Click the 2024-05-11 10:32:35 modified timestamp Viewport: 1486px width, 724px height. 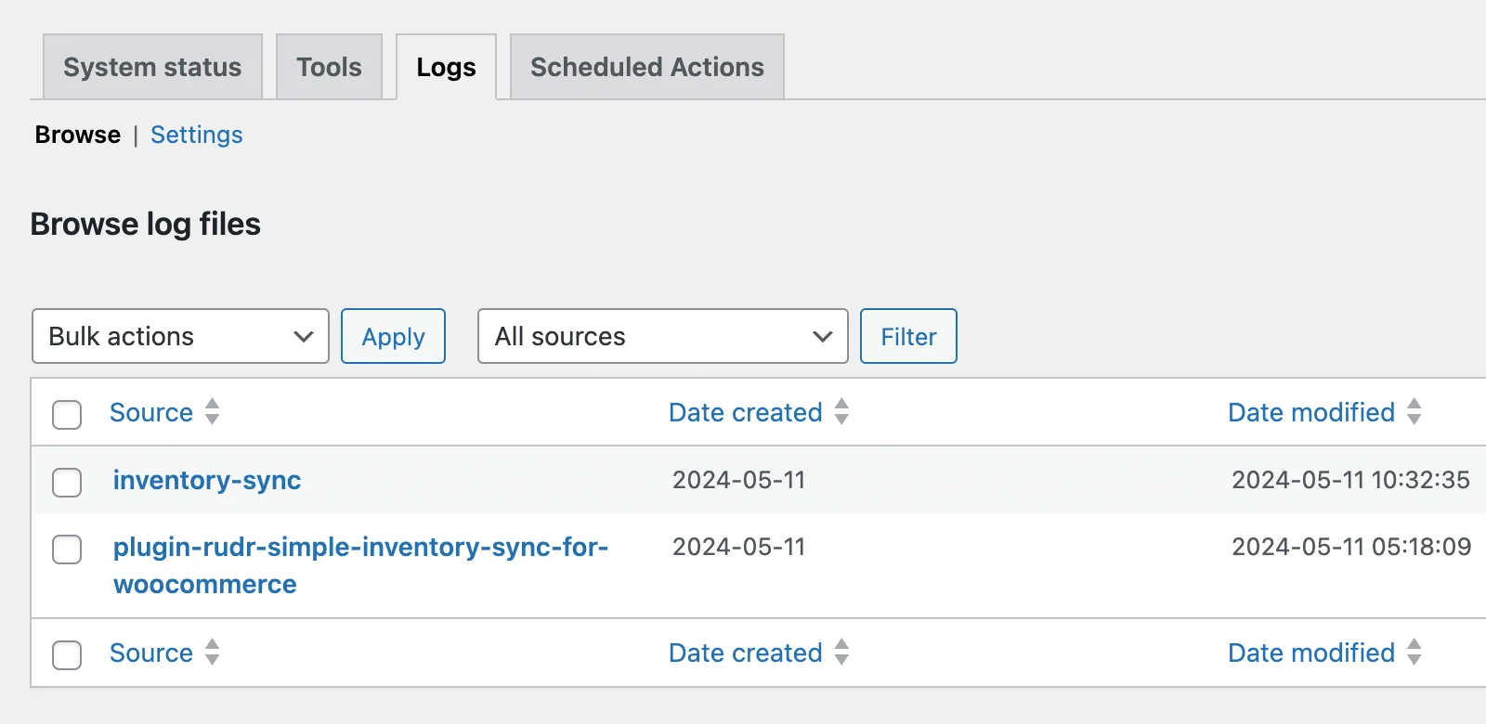1350,480
